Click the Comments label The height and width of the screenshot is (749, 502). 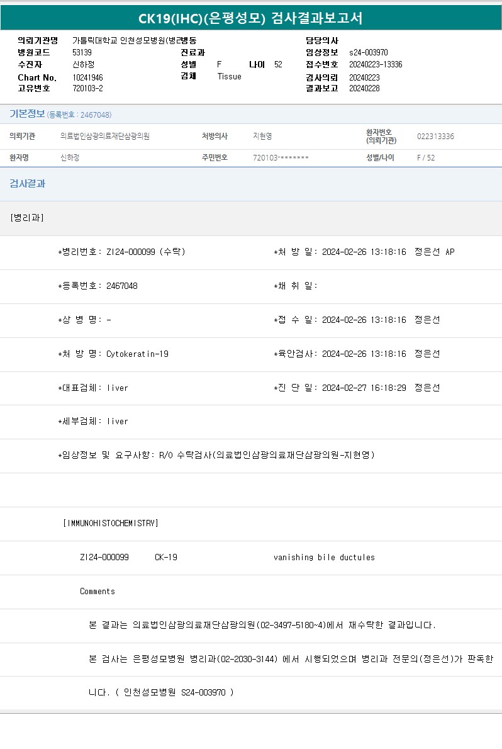click(x=98, y=592)
